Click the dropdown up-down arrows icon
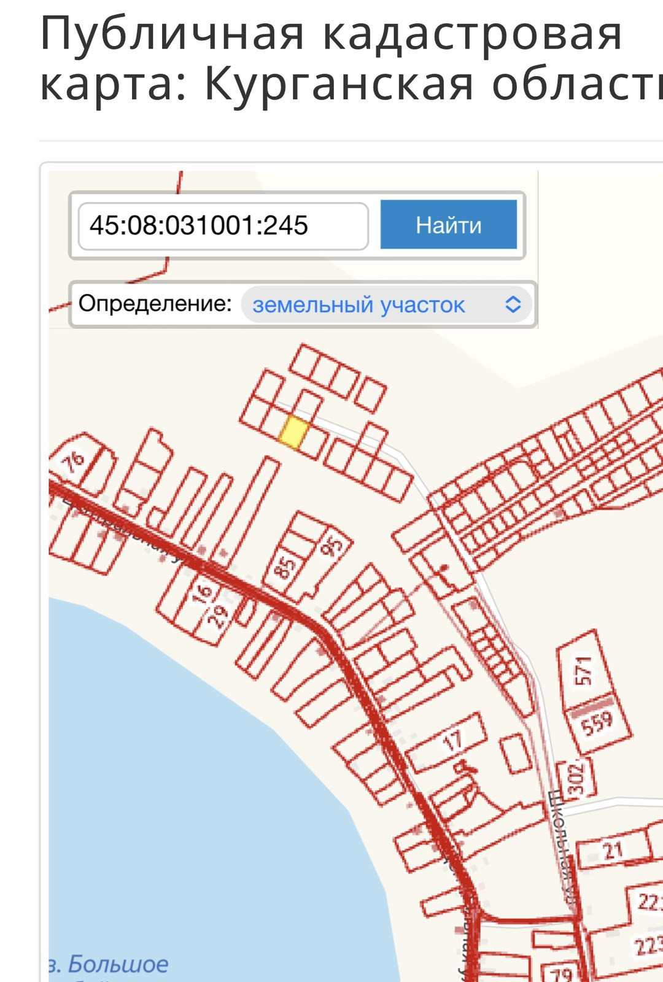663x982 pixels. click(513, 304)
